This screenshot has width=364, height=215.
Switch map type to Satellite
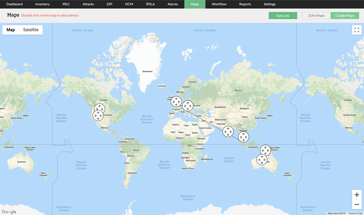[31, 30]
